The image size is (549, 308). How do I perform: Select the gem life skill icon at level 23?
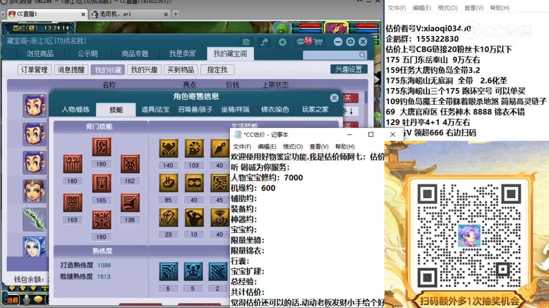tap(168, 218)
